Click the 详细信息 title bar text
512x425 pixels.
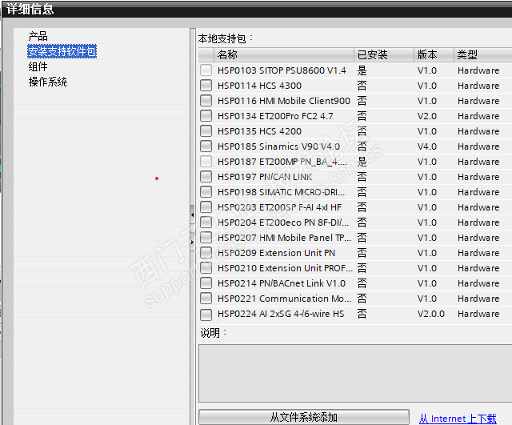30,9
